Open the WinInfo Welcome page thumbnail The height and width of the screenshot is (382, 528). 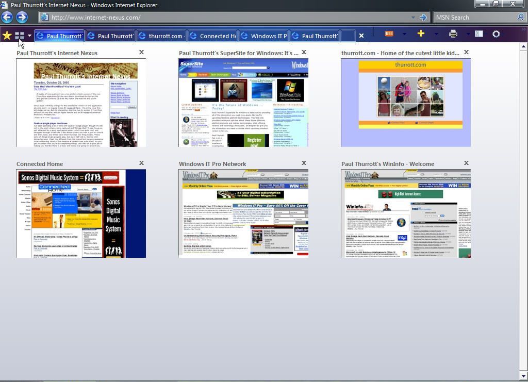coord(406,213)
